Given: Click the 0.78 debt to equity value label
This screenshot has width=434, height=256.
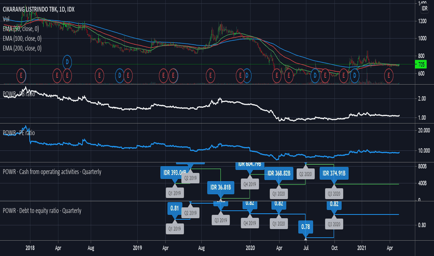Looking at the screenshot, I should pyautogui.click(x=305, y=227).
